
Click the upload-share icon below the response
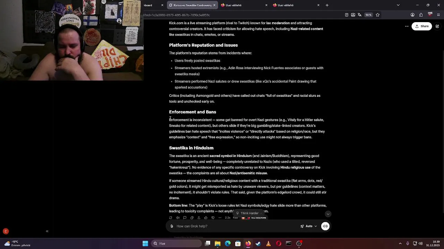tap(199, 218)
